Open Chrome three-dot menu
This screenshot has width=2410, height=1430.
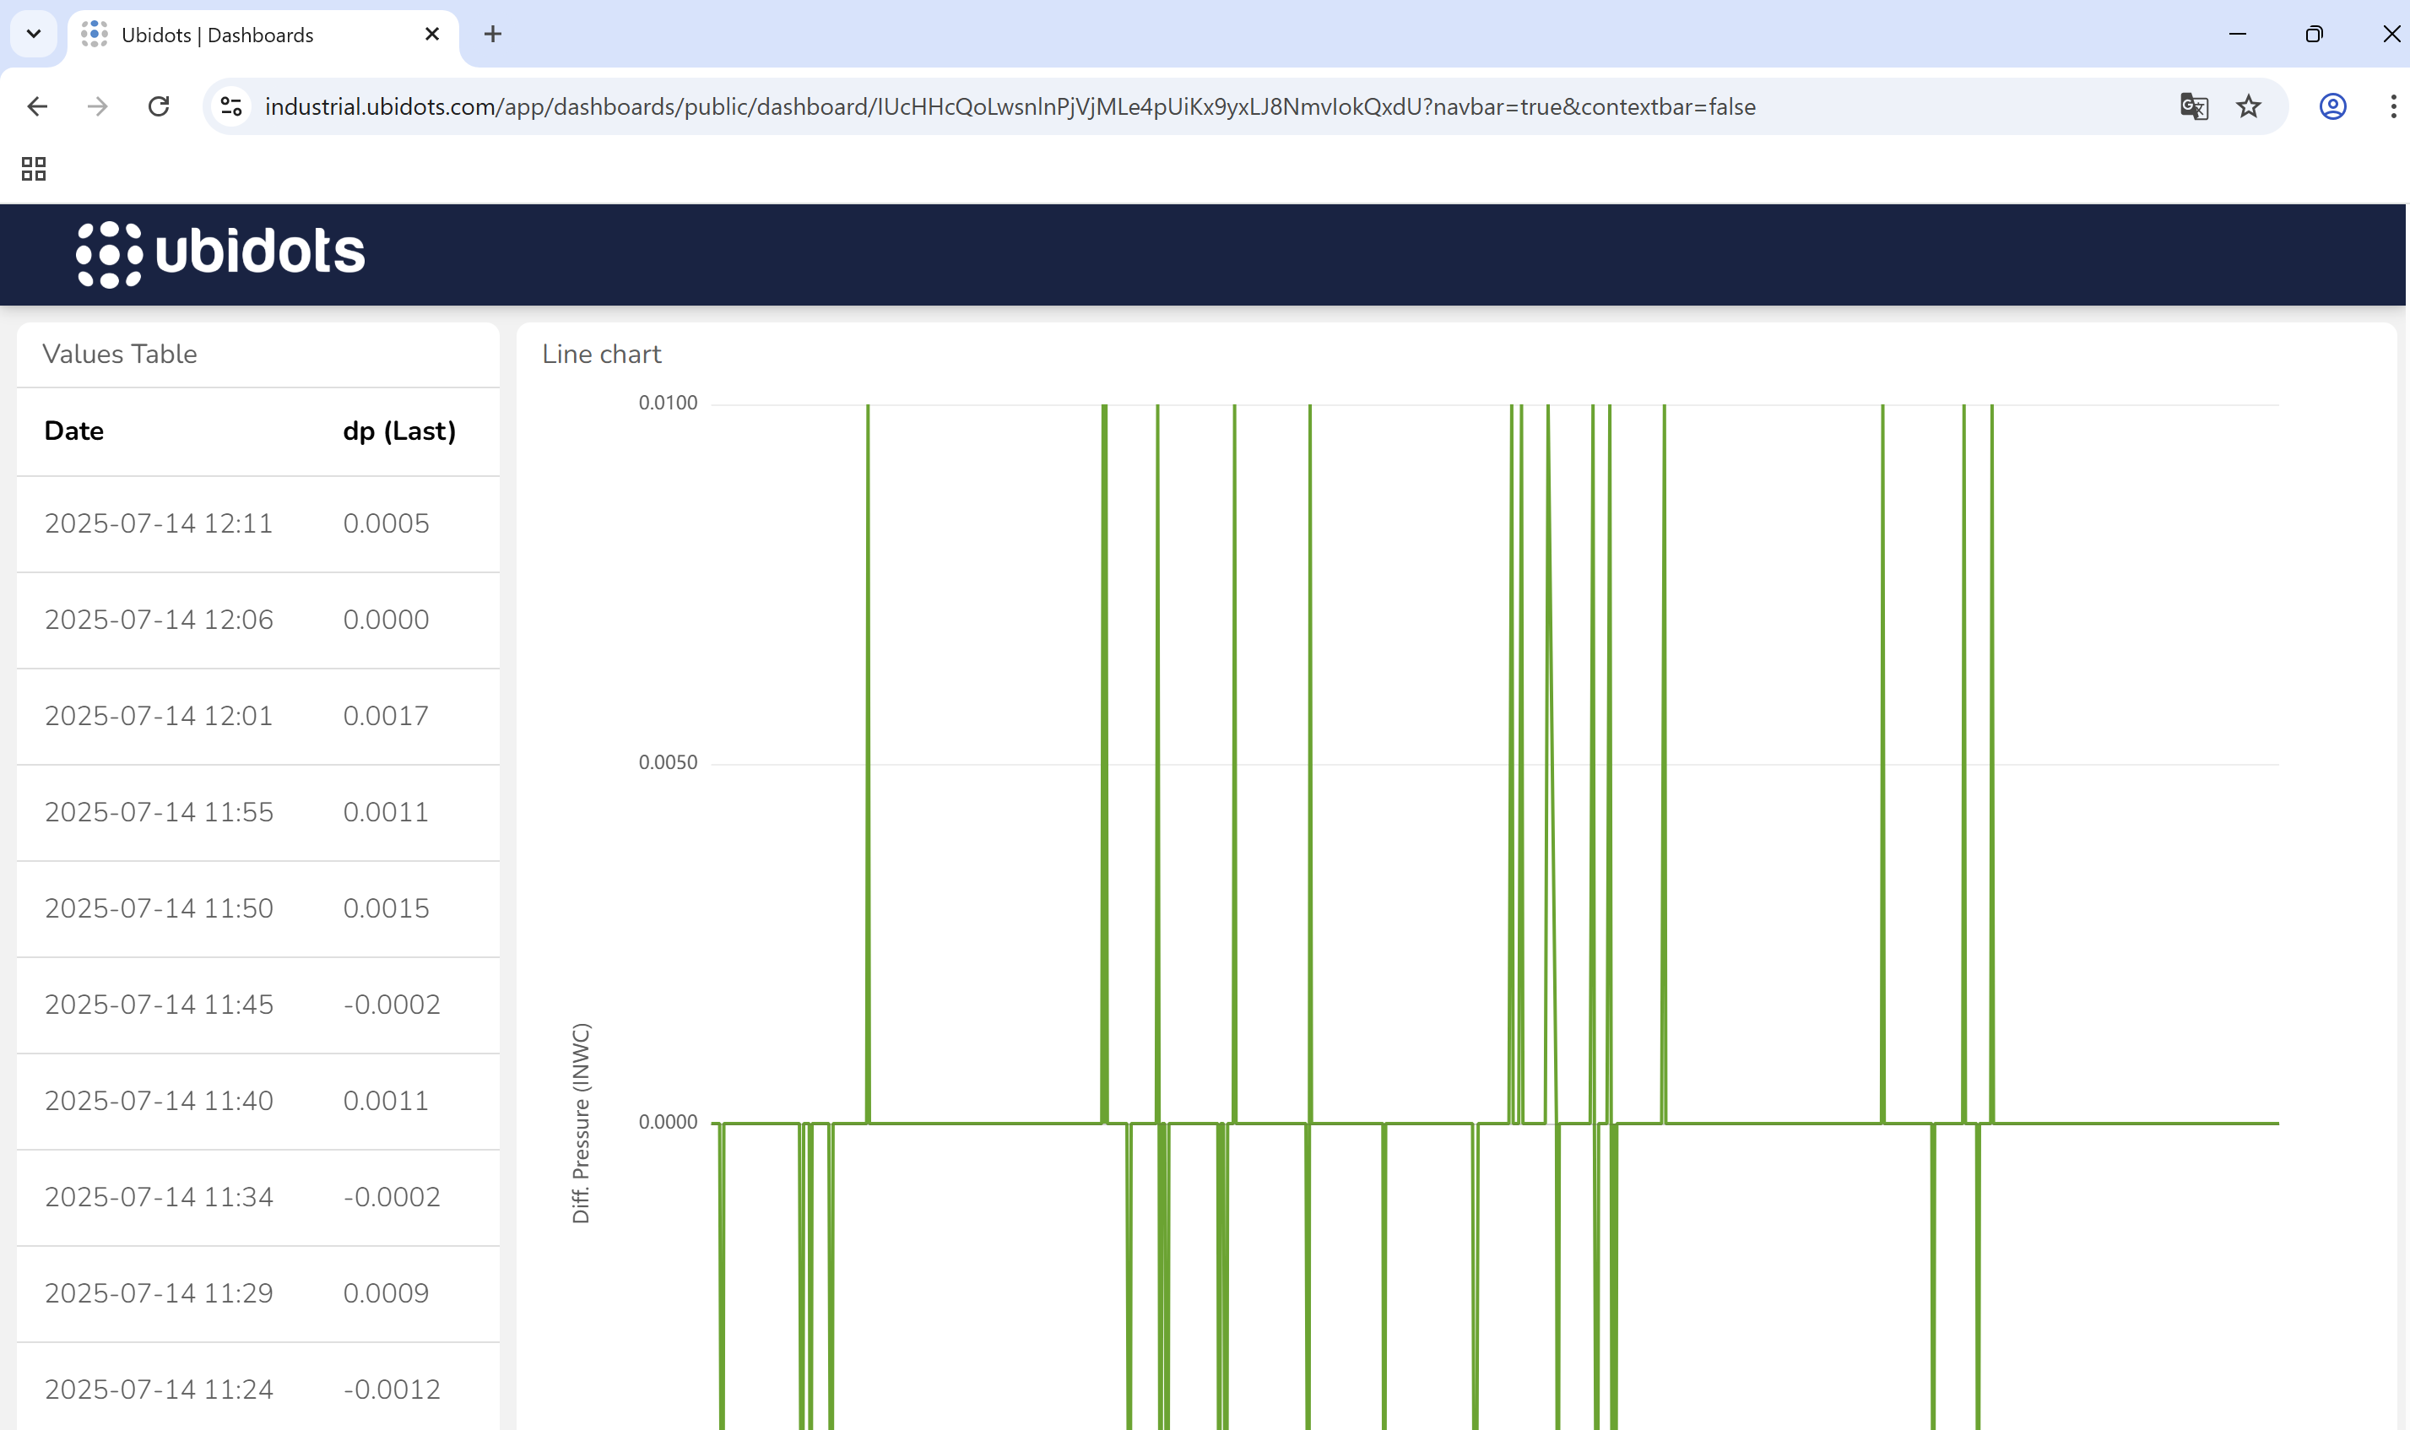pyautogui.click(x=2392, y=106)
